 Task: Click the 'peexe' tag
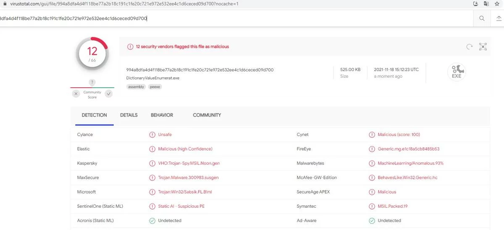(x=155, y=87)
